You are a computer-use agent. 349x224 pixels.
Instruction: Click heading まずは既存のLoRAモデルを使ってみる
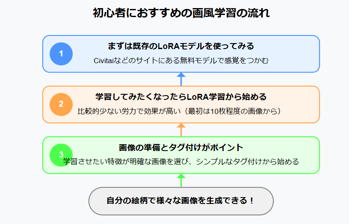click(181, 46)
